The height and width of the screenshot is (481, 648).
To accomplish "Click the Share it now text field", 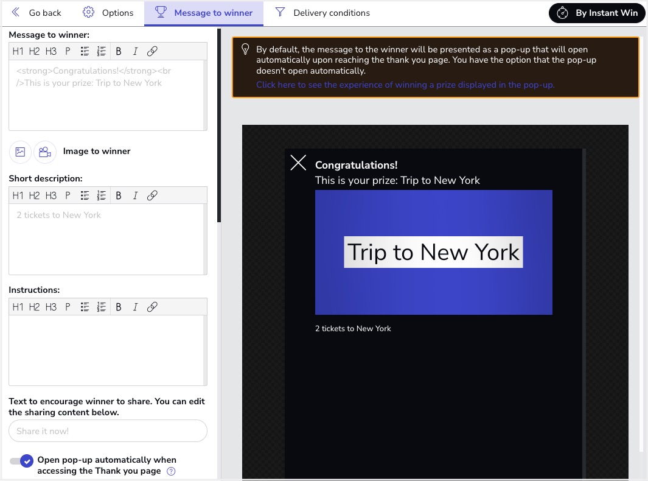I will click(x=108, y=431).
